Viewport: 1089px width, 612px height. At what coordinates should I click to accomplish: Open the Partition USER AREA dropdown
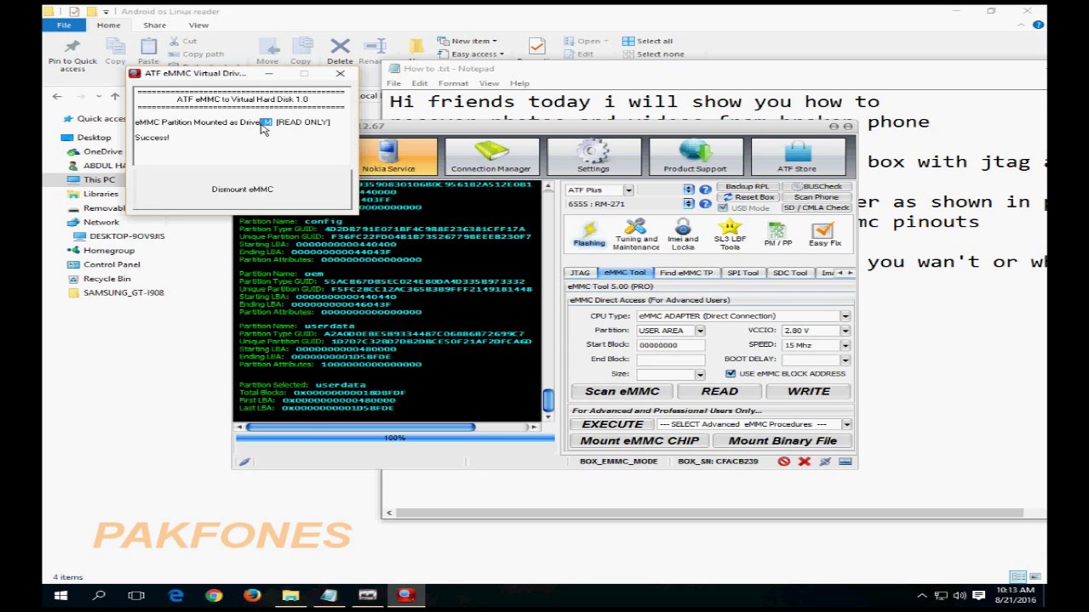tap(699, 331)
